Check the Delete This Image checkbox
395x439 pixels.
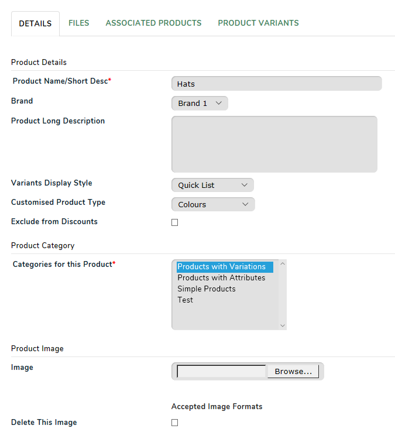point(175,423)
